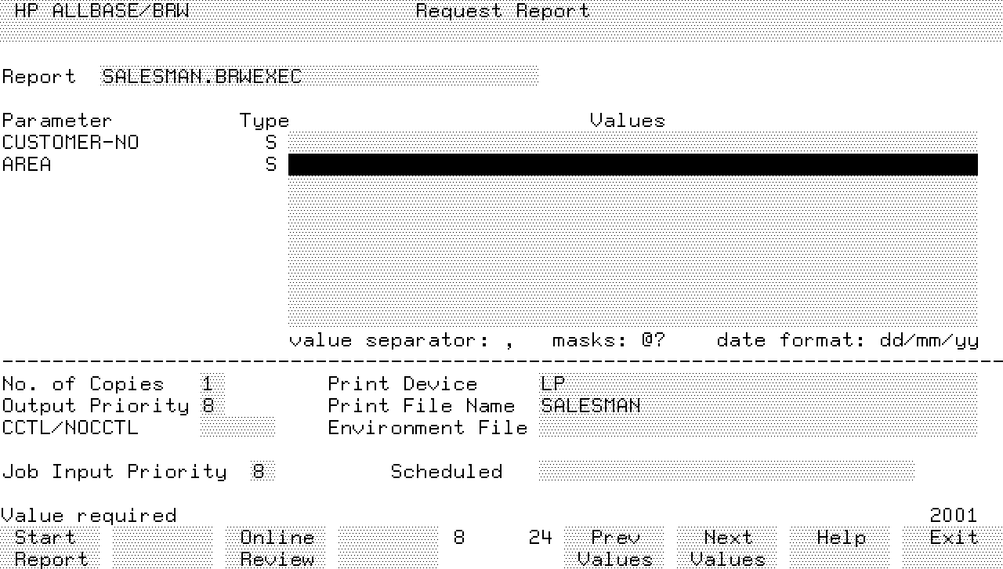The width and height of the screenshot is (1003, 569).
Task: Focus the CCTL/NOCCTL entry field
Action: coord(237,428)
